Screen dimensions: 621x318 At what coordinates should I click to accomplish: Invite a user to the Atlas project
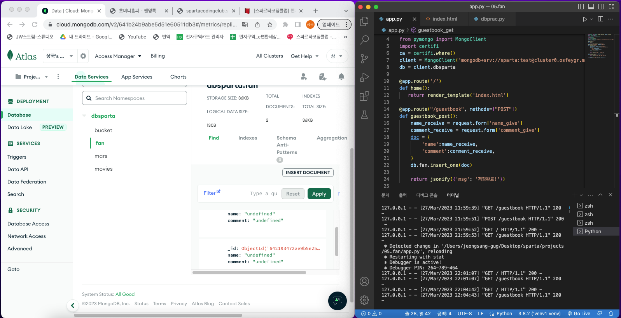(x=304, y=77)
